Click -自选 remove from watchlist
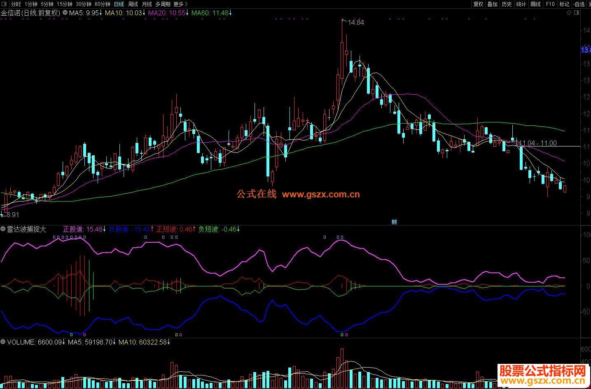The height and width of the screenshot is (389, 591). [579, 4]
